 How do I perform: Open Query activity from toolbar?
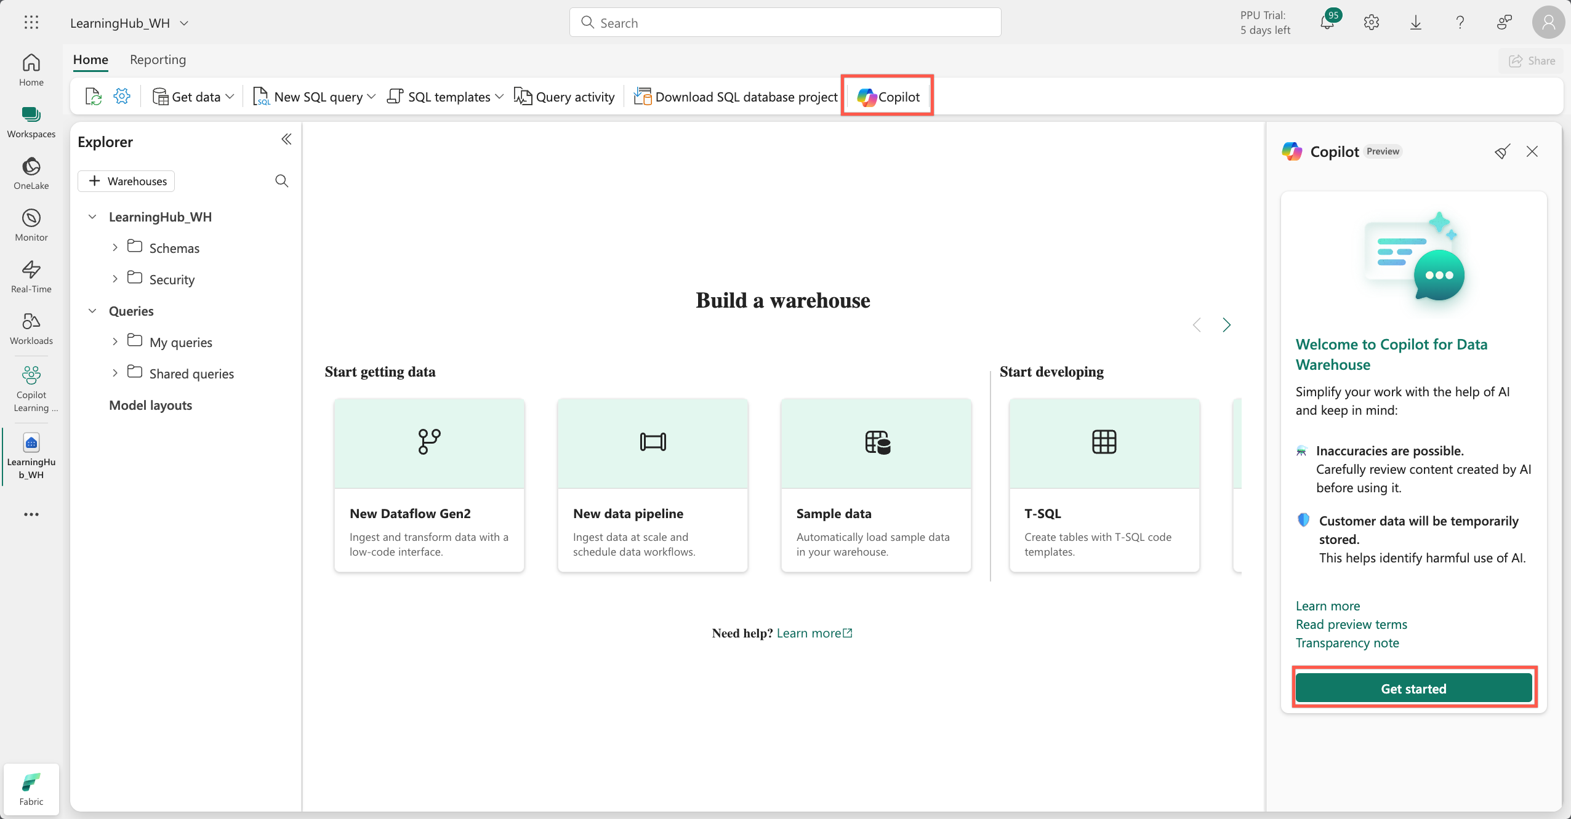[564, 97]
